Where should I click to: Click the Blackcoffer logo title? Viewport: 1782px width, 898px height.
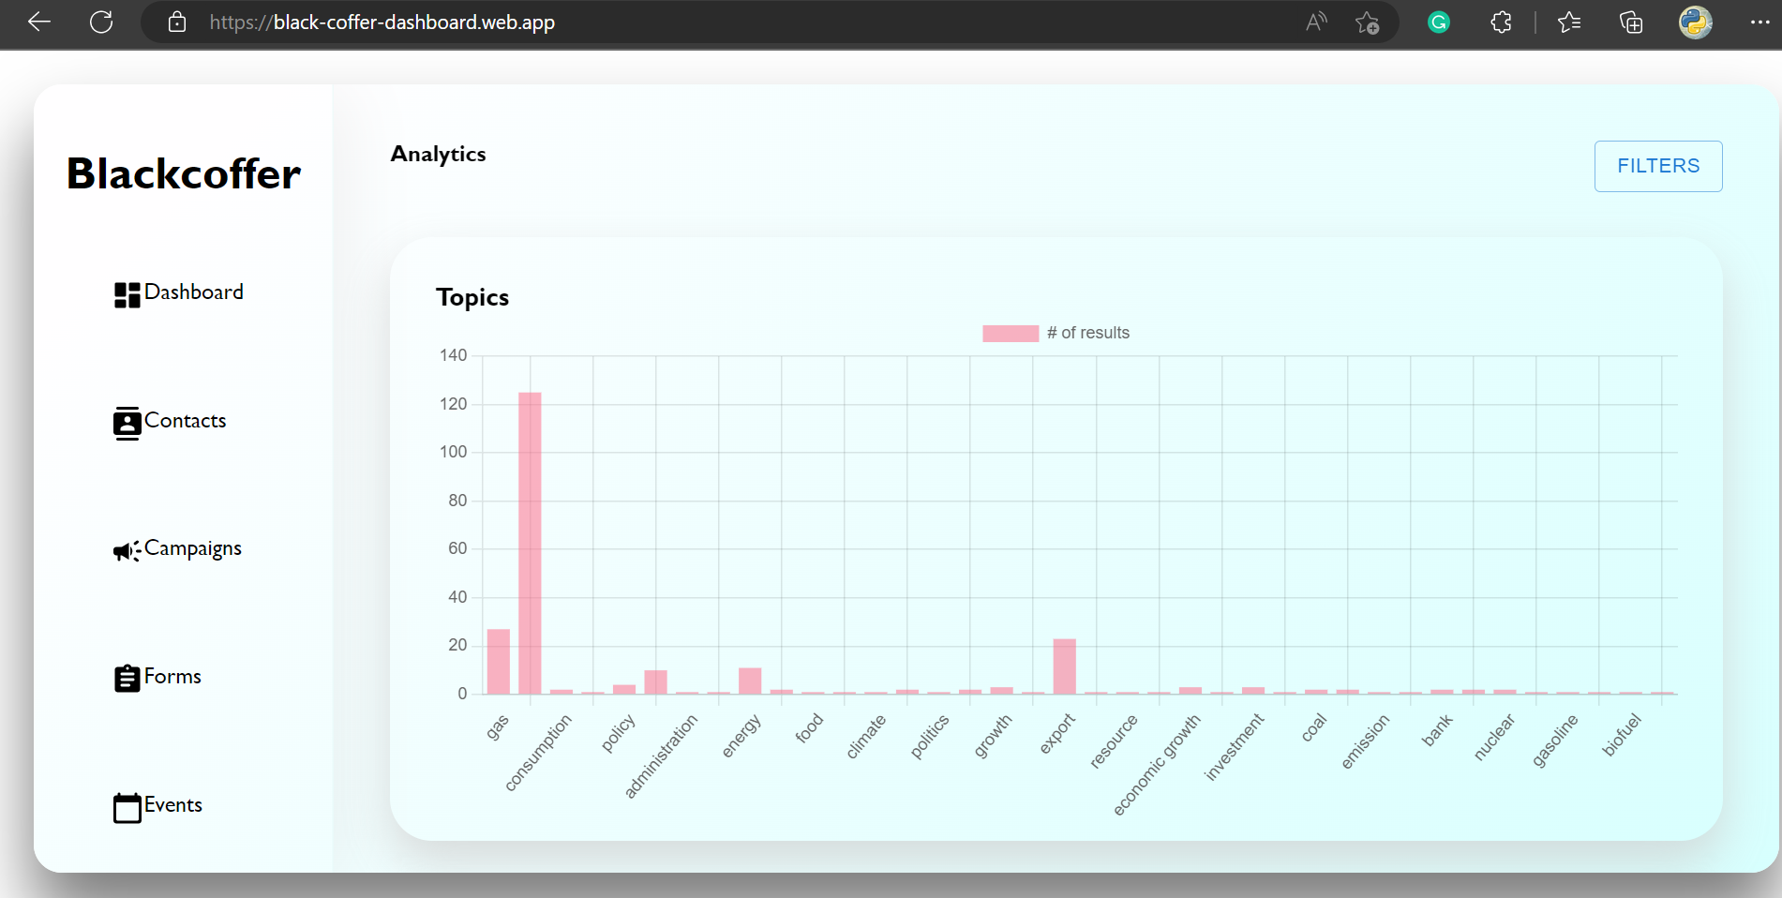[184, 174]
